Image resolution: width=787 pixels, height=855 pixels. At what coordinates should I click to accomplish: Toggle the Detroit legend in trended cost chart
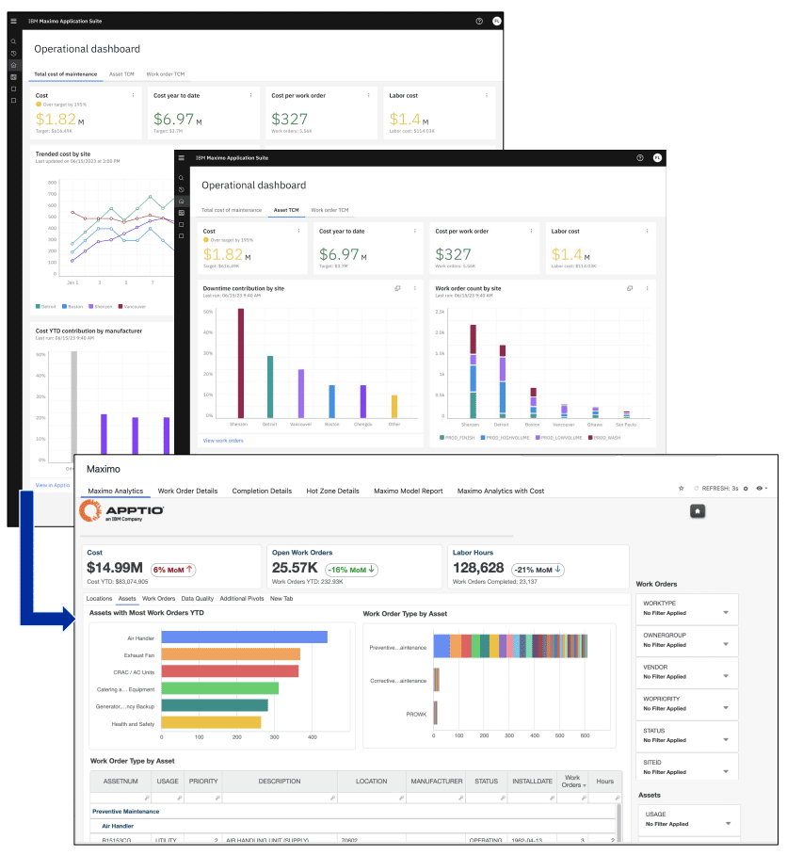click(48, 306)
